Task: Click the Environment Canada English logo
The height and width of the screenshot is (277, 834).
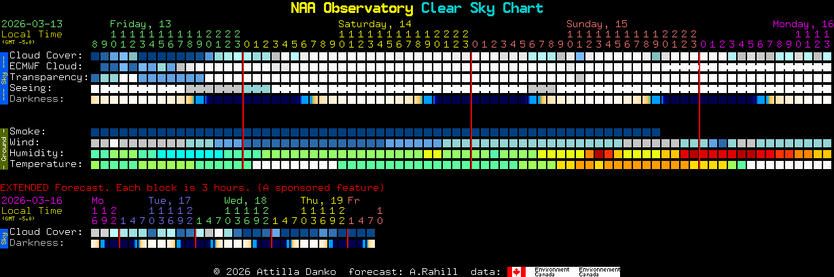Action: click(551, 272)
